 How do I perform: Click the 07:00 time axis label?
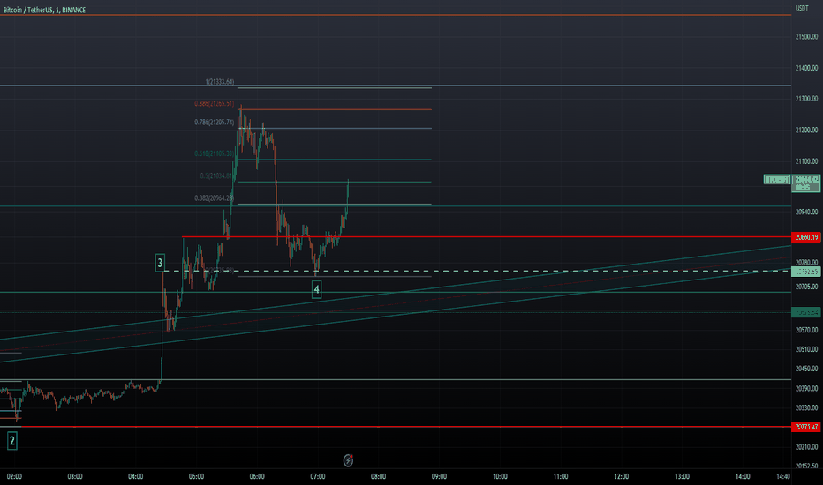318,476
